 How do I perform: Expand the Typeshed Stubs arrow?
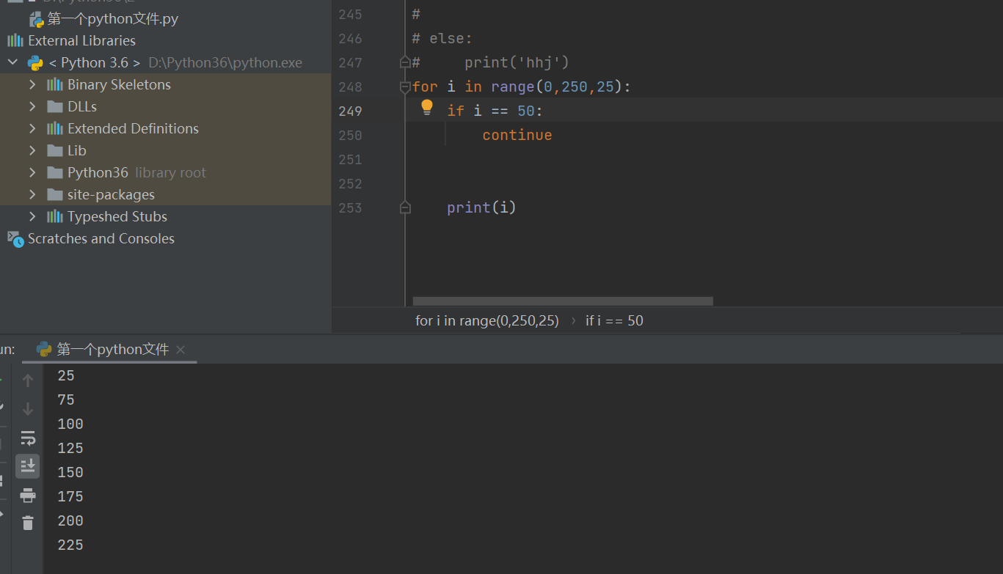32,216
